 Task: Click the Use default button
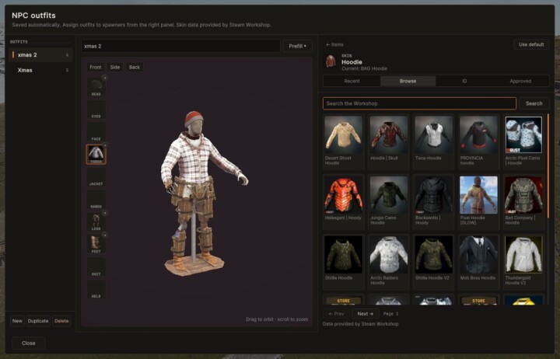coord(531,44)
